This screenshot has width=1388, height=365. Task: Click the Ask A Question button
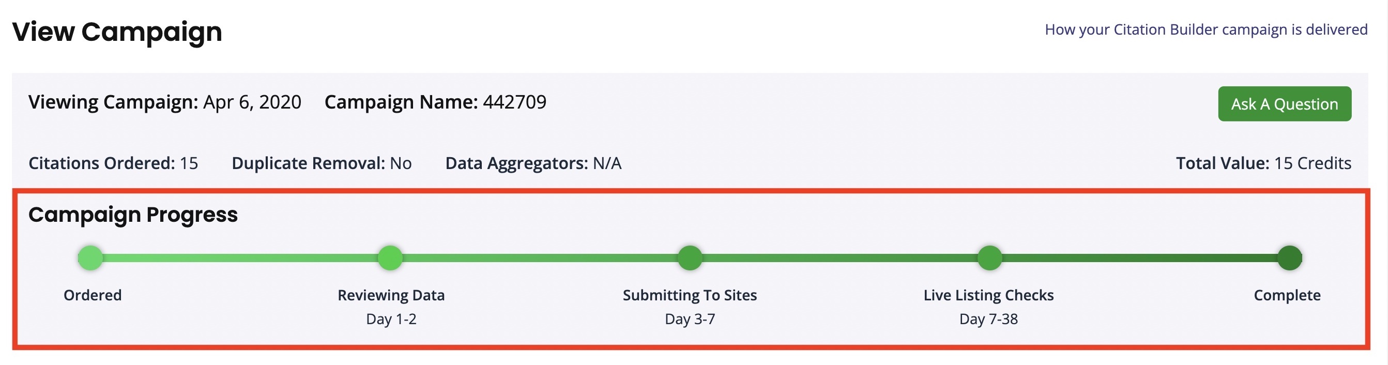click(1284, 103)
